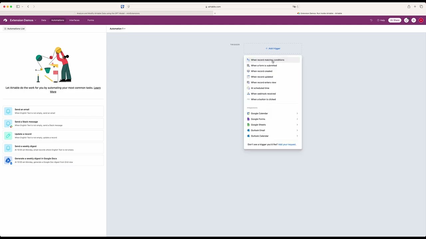The height and width of the screenshot is (239, 426).
Task: Select When record created trigger
Action: click(x=273, y=71)
